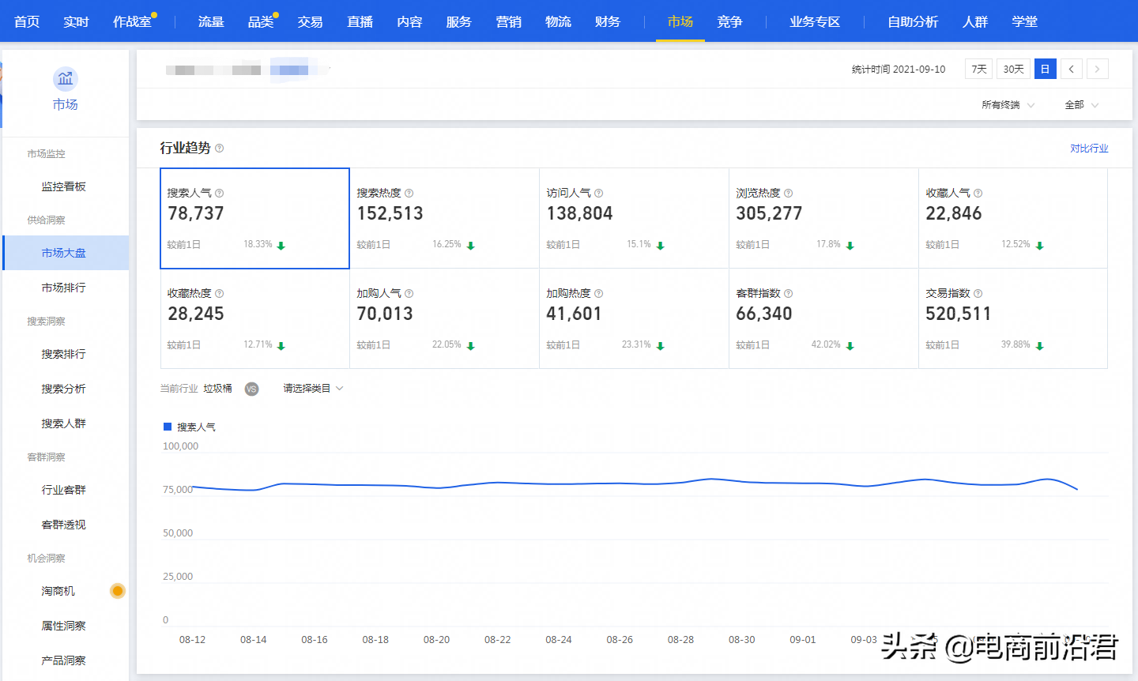Go to next date with right arrow
This screenshot has width=1138, height=681.
click(1098, 70)
